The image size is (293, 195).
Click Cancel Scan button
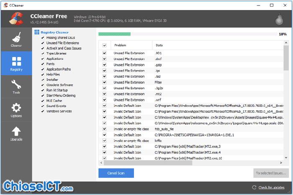(116, 173)
